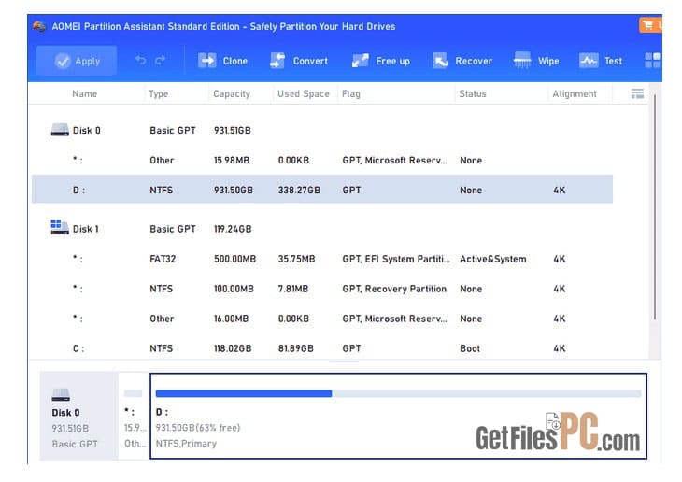
Task: Click the Disk 0 icon in disk map
Action: point(61,395)
